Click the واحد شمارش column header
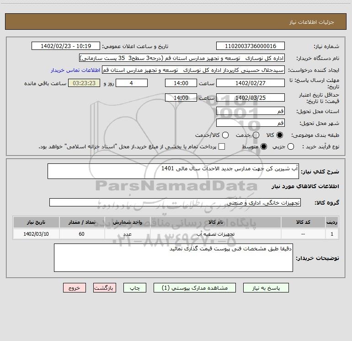Image resolution: width=352 pixels, height=341 pixels. [127, 222]
